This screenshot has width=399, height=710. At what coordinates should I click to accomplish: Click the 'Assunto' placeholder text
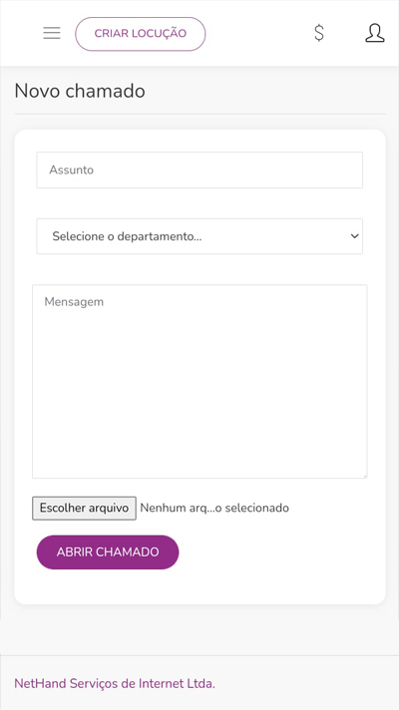[72, 170]
